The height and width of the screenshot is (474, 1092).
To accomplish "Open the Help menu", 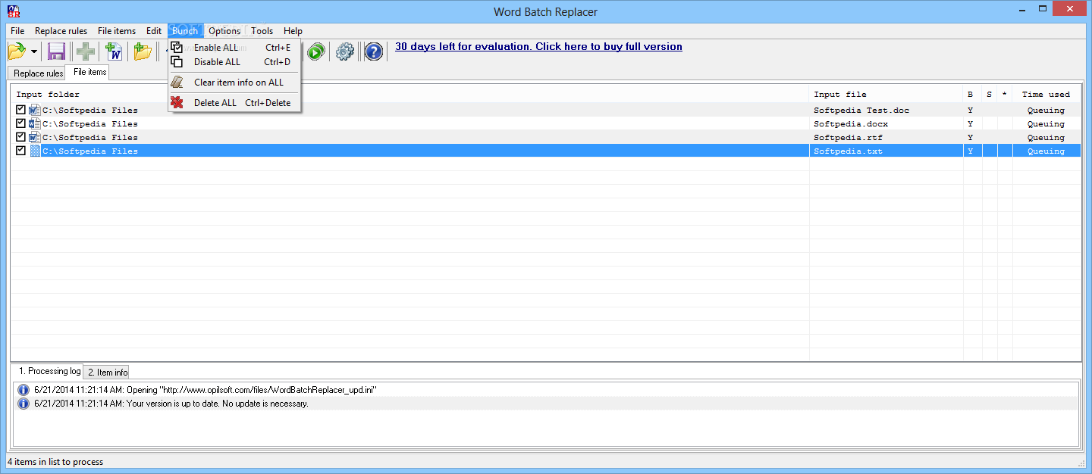I will (x=293, y=31).
